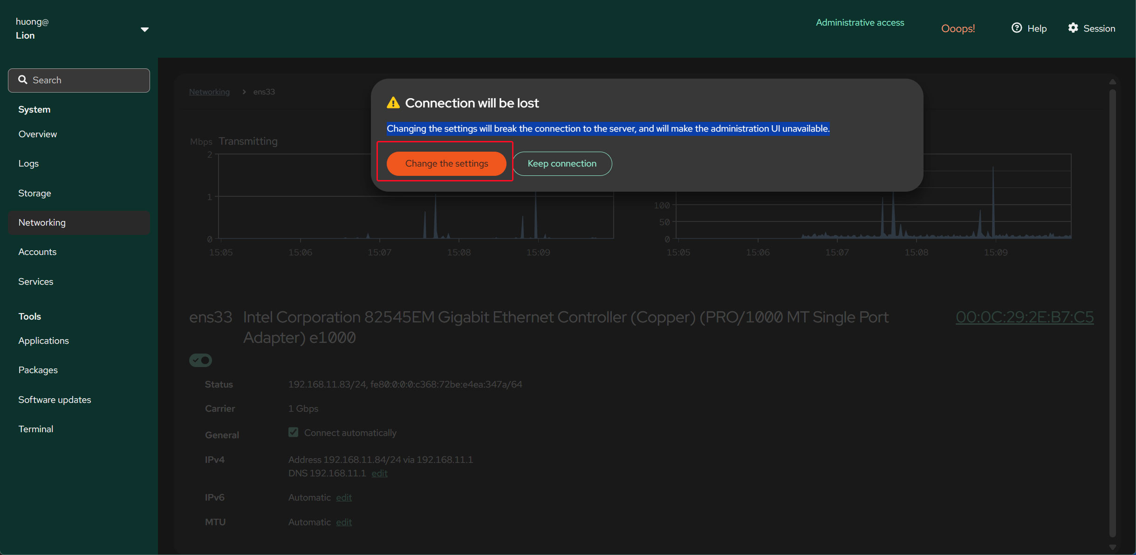Image resolution: width=1136 pixels, height=555 pixels.
Task: Click the warning triangle icon in dialog
Action: click(x=393, y=103)
